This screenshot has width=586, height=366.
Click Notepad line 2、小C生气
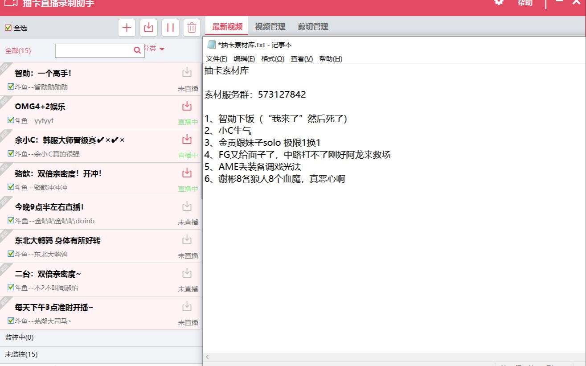[228, 131]
